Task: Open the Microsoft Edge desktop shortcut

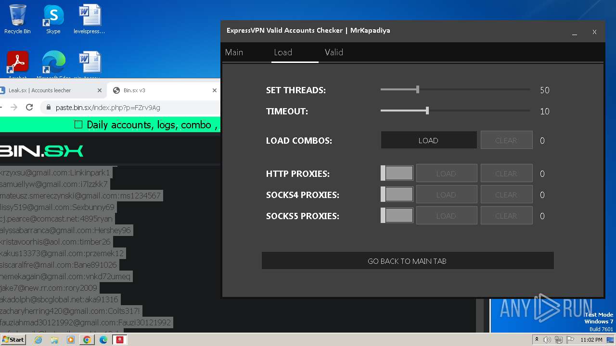Action: [53, 65]
